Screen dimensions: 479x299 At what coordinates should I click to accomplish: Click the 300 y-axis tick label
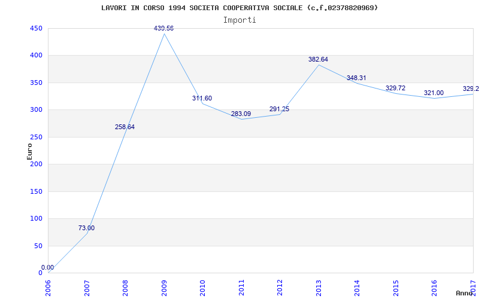[x=36, y=110]
